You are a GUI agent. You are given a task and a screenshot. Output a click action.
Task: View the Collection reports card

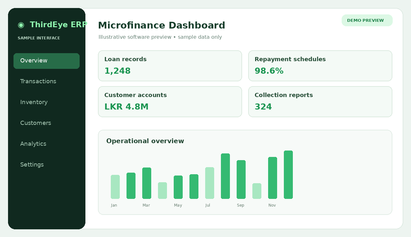[320, 102]
